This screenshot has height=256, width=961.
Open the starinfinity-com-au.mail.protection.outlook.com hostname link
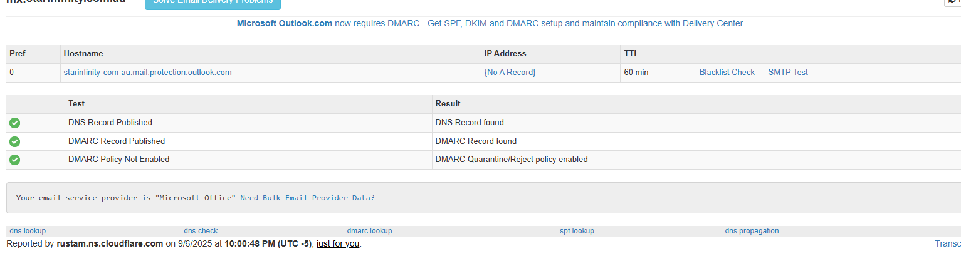[x=147, y=73]
